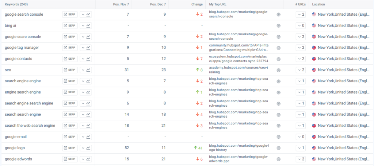Image resolution: width=374 pixels, height=166 pixels.
Task: Click target icon for google contacts keyword
Action: tap(278, 59)
